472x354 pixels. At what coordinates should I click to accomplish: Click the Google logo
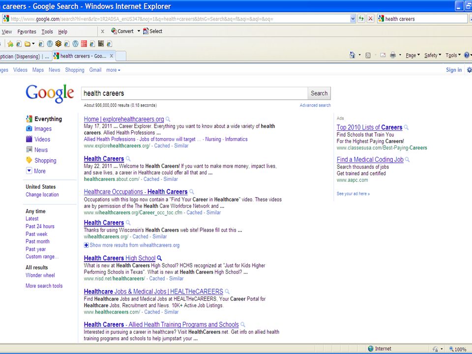click(x=50, y=93)
